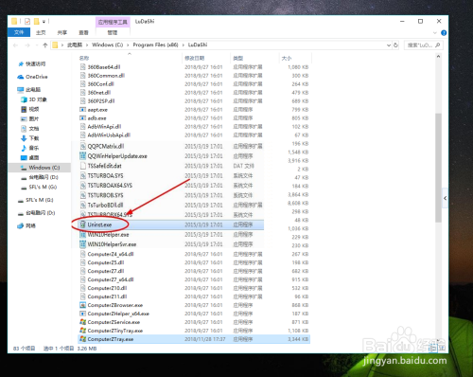Click the blue Help icon

tap(444, 33)
